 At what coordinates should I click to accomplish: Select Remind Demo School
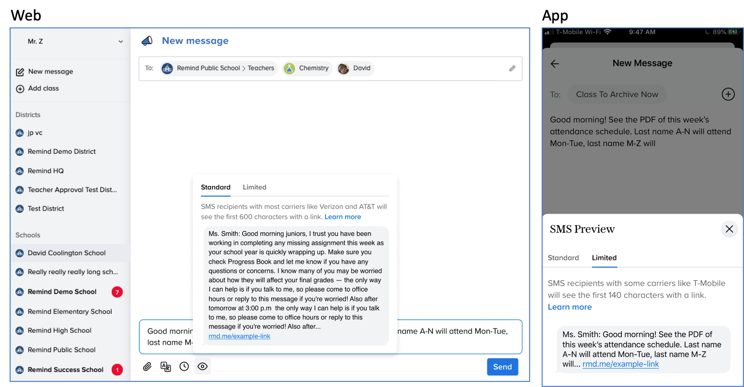62,292
